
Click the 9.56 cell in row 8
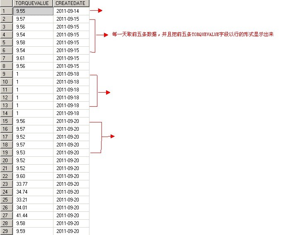pos(33,66)
